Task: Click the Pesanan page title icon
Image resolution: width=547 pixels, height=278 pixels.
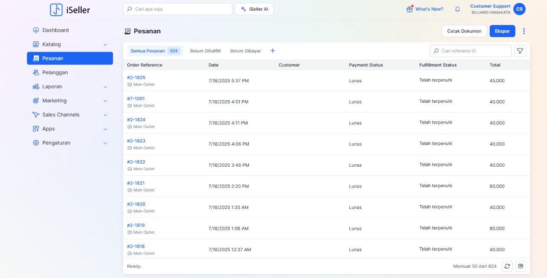Action: [x=127, y=31]
